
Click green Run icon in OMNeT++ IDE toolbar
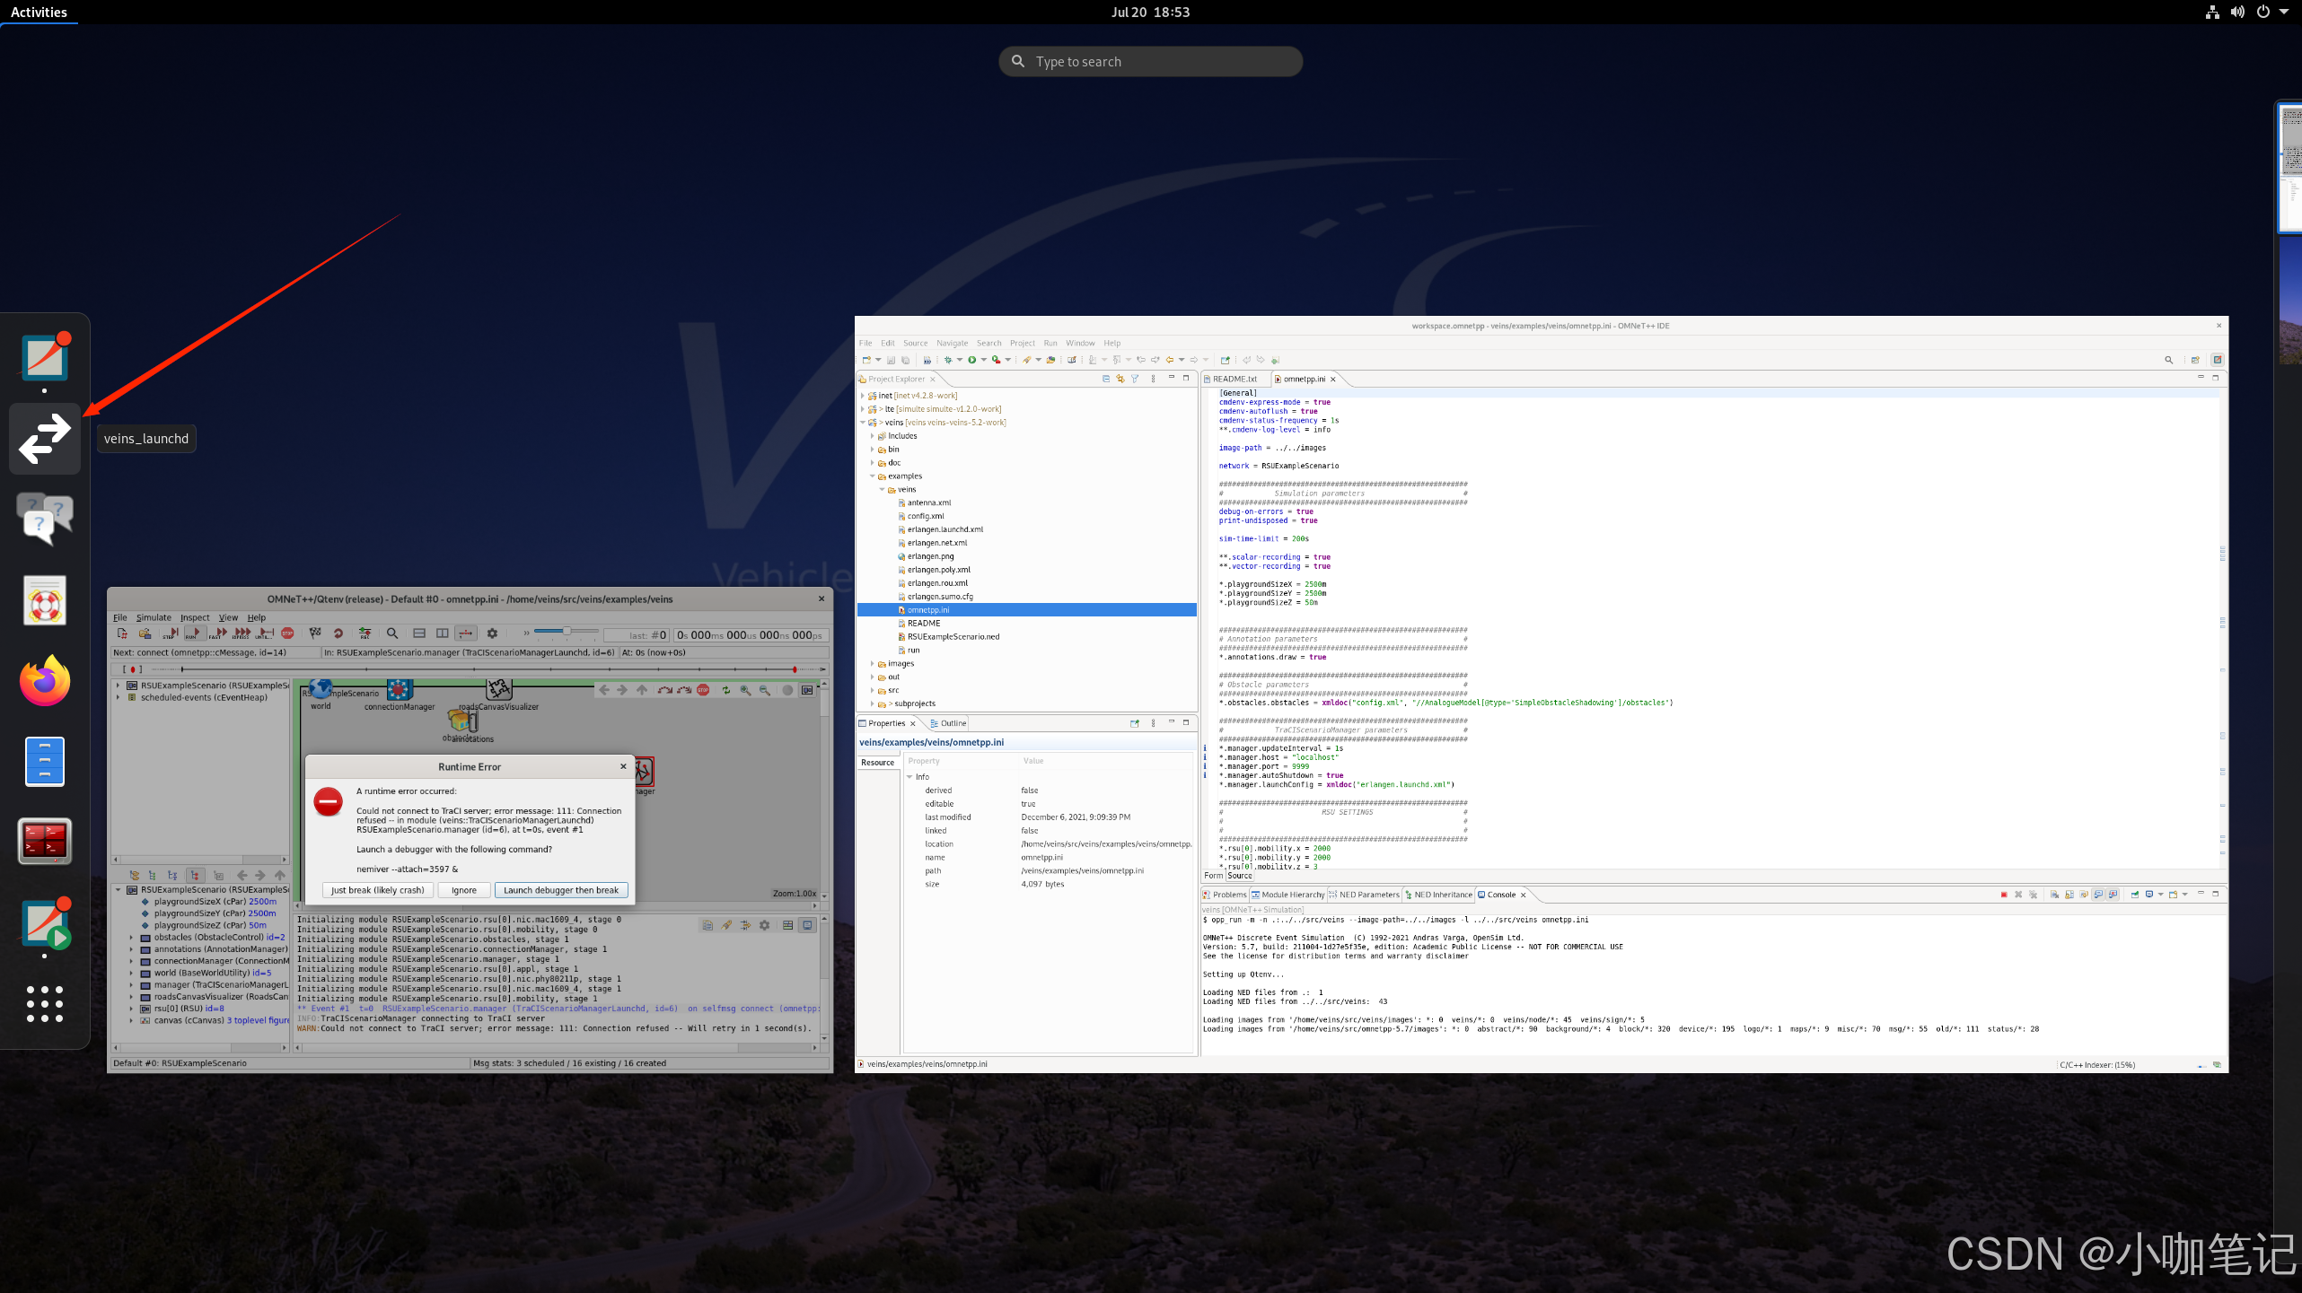[x=972, y=360]
